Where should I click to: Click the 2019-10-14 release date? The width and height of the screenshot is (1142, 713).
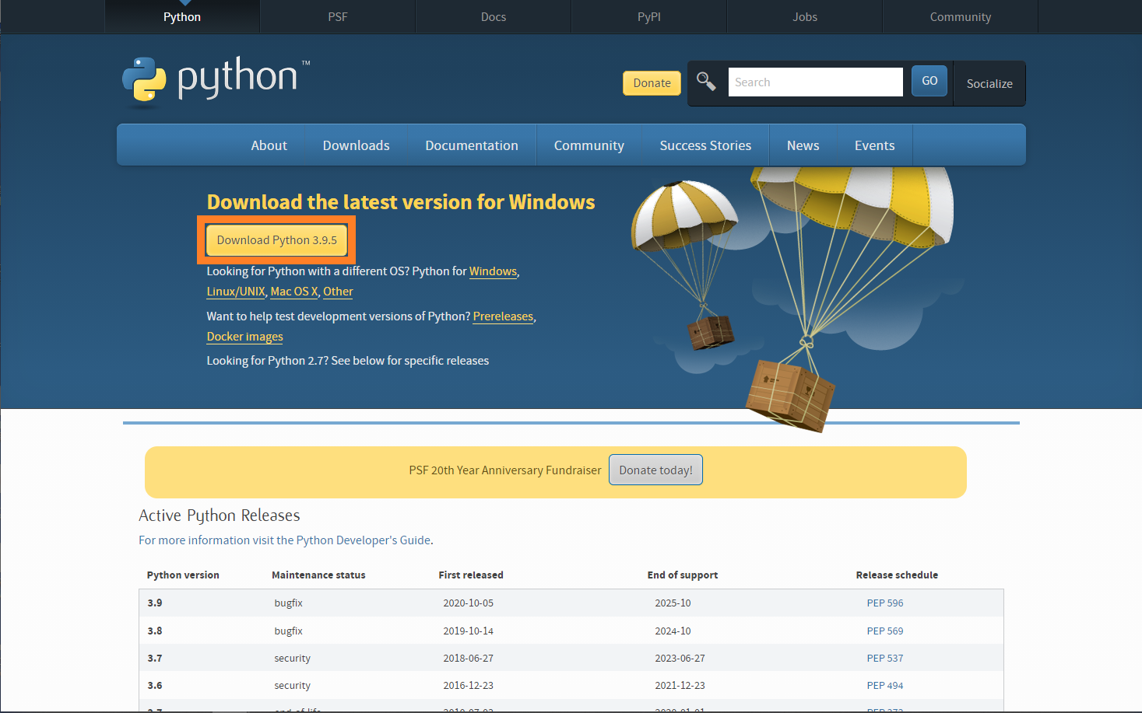pos(468,631)
